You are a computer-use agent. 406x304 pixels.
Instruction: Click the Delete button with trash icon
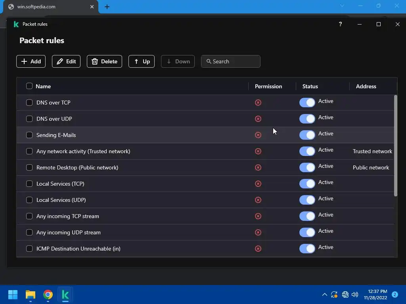click(x=104, y=61)
